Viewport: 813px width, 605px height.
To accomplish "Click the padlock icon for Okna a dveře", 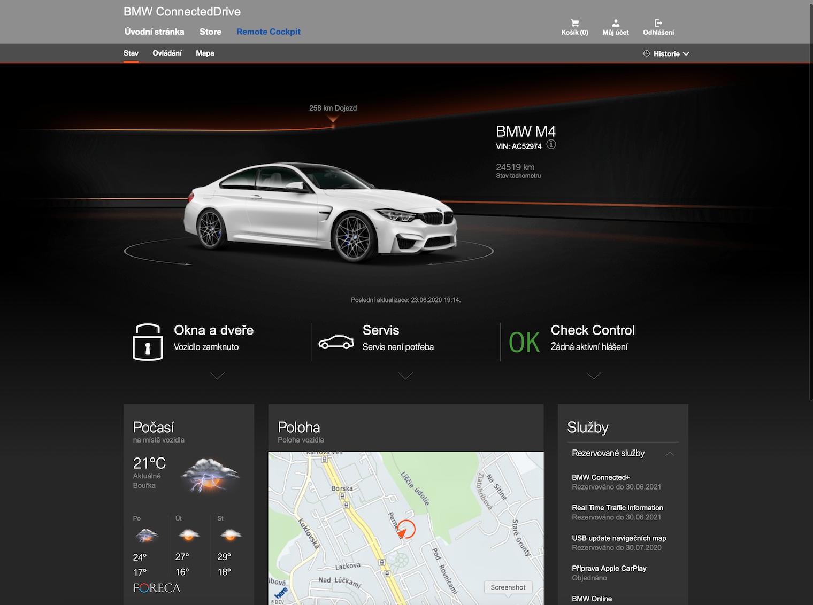I will (x=148, y=342).
